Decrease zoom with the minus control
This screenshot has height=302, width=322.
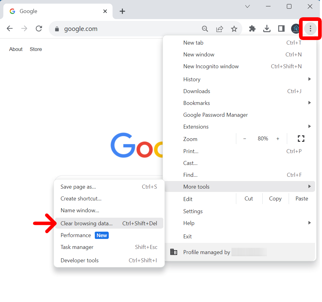point(244,139)
